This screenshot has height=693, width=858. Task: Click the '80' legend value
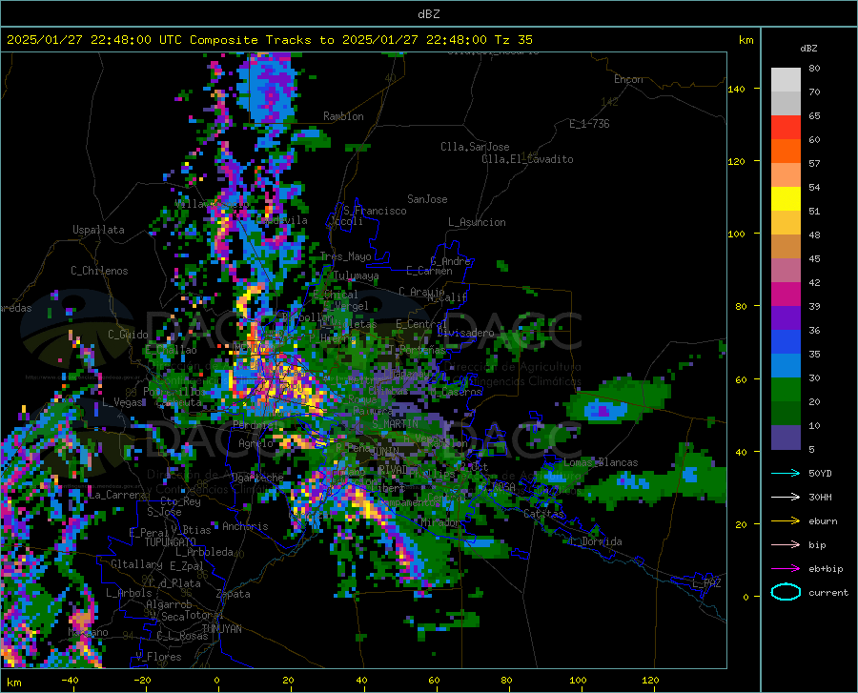tap(814, 69)
